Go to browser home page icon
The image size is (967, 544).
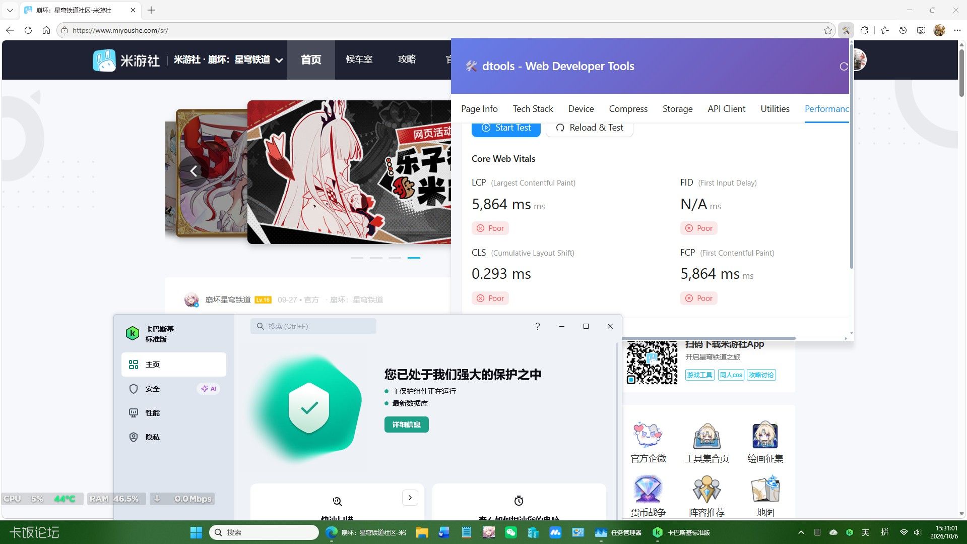46,30
